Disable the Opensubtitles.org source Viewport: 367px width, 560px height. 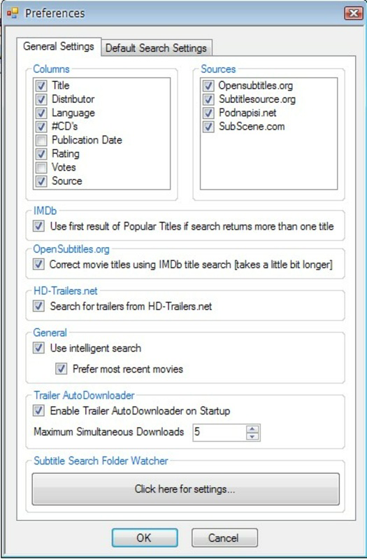click(x=208, y=85)
